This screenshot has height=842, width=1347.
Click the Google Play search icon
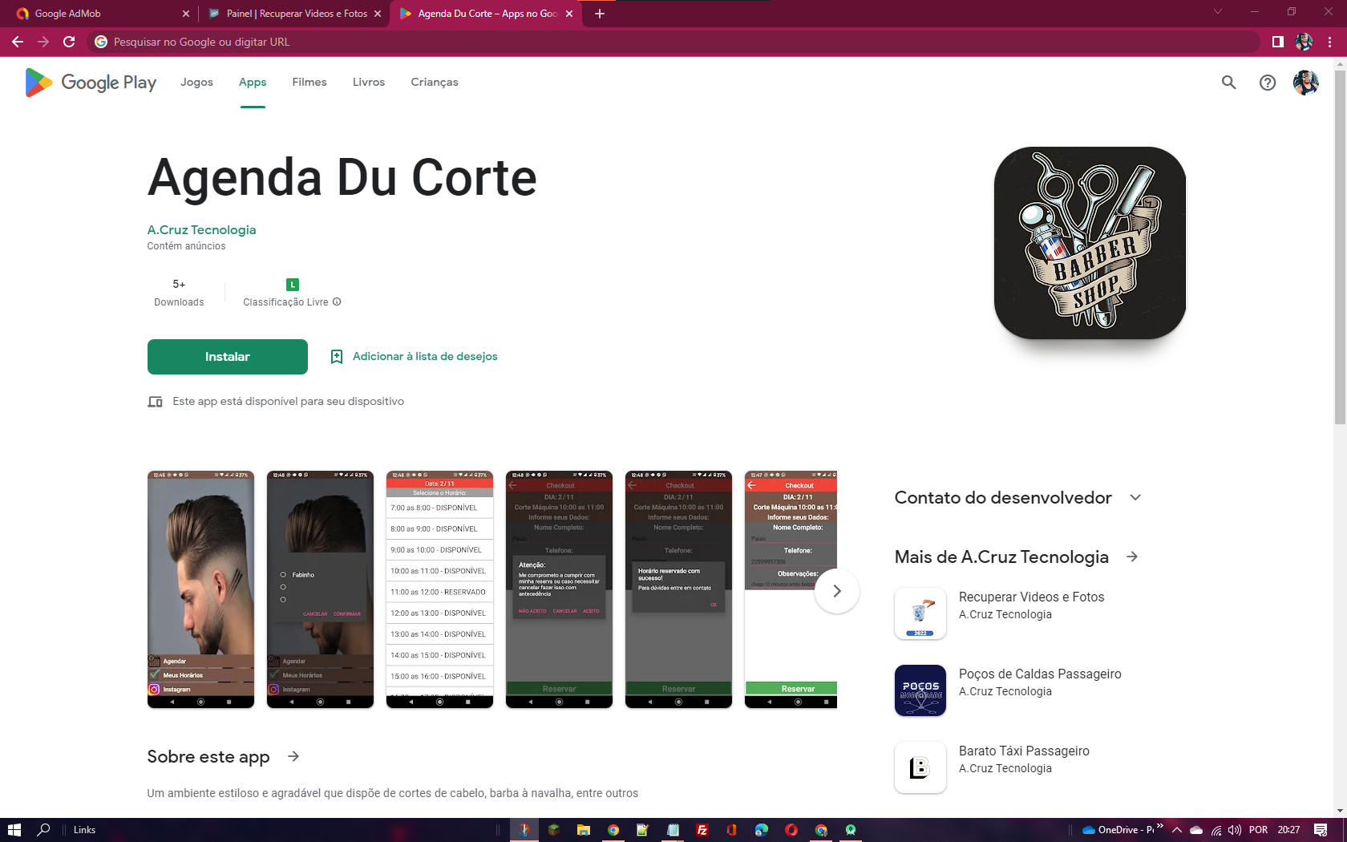[x=1228, y=83]
